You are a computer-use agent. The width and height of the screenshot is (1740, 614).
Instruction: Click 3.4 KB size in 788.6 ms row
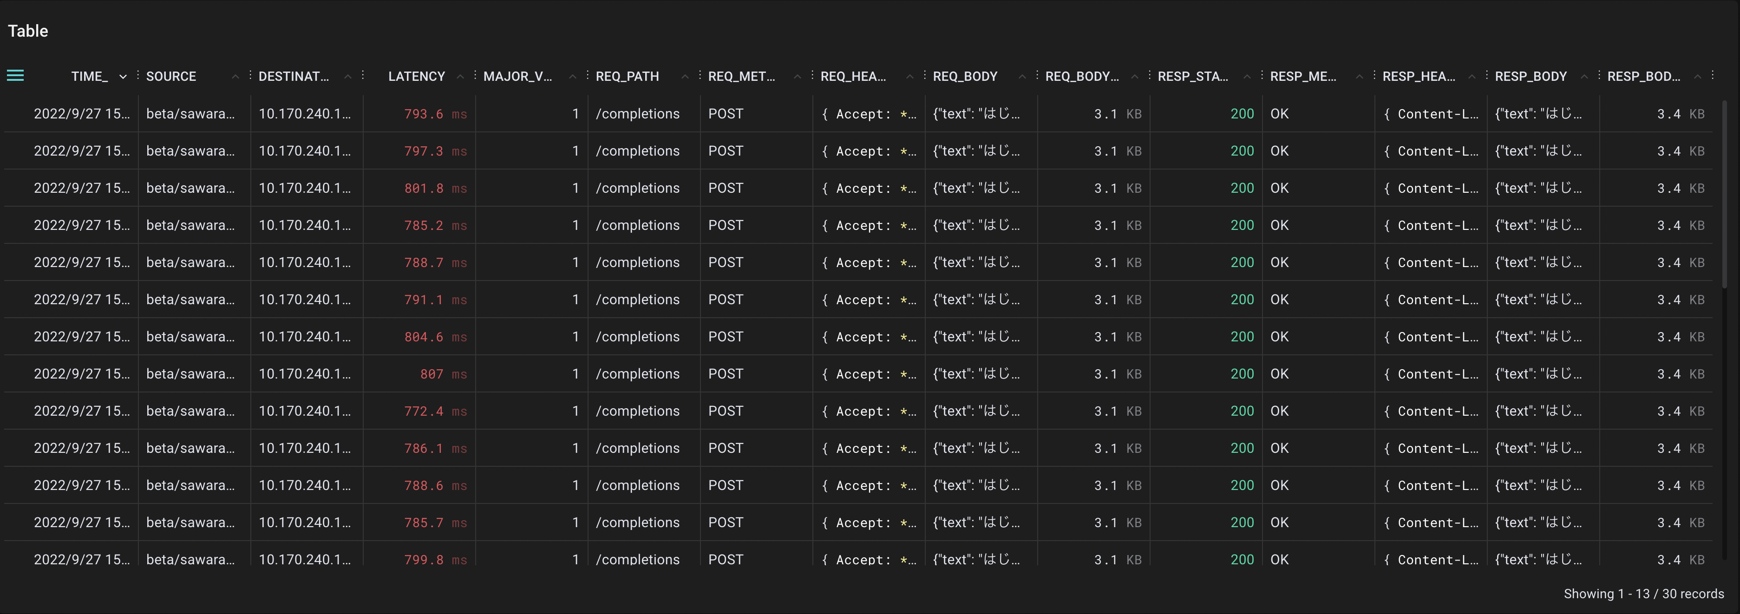coord(1681,486)
